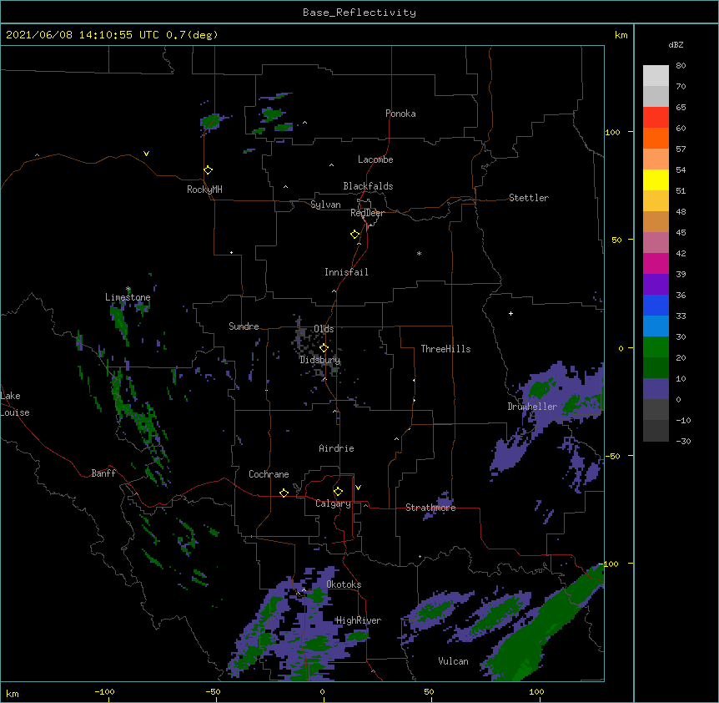Click the Innisfail city label
719x703 pixels.
tap(346, 272)
